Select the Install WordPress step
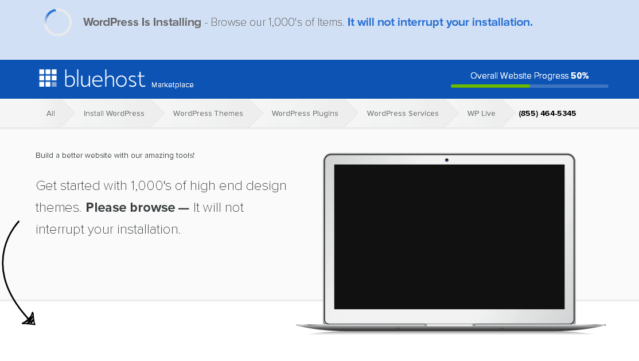The image size is (639, 361). pos(114,113)
